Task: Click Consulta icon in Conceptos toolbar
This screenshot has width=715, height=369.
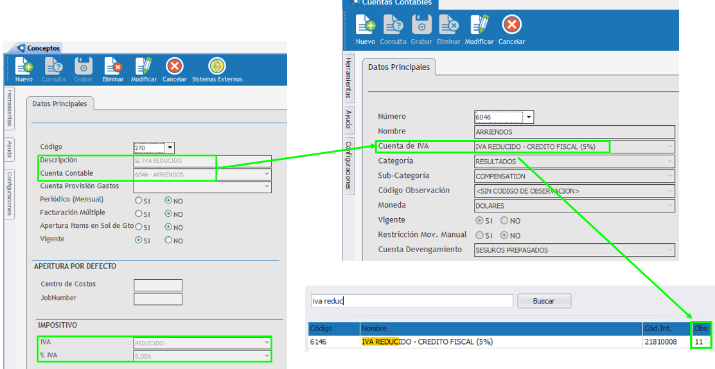Action: pyautogui.click(x=54, y=66)
